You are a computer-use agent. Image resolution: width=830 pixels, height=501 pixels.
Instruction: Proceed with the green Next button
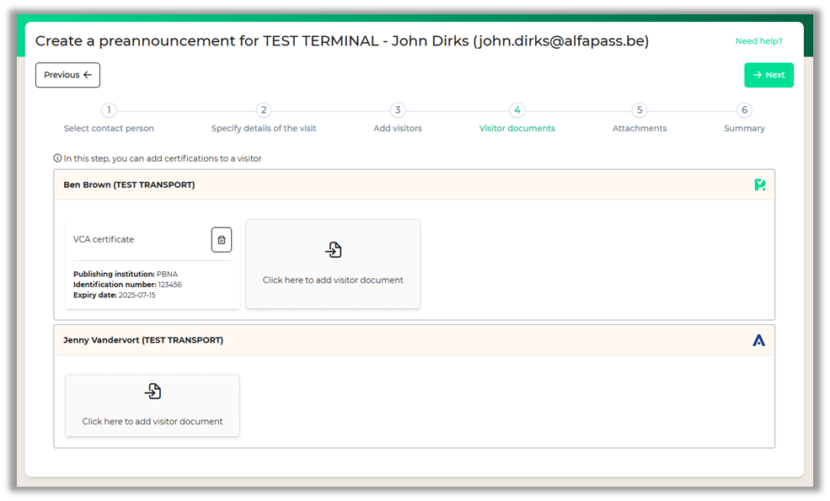click(x=768, y=75)
